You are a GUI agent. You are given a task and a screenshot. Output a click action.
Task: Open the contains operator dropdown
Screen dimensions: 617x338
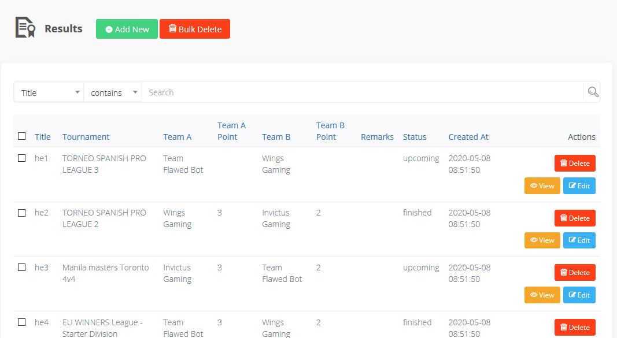(113, 92)
